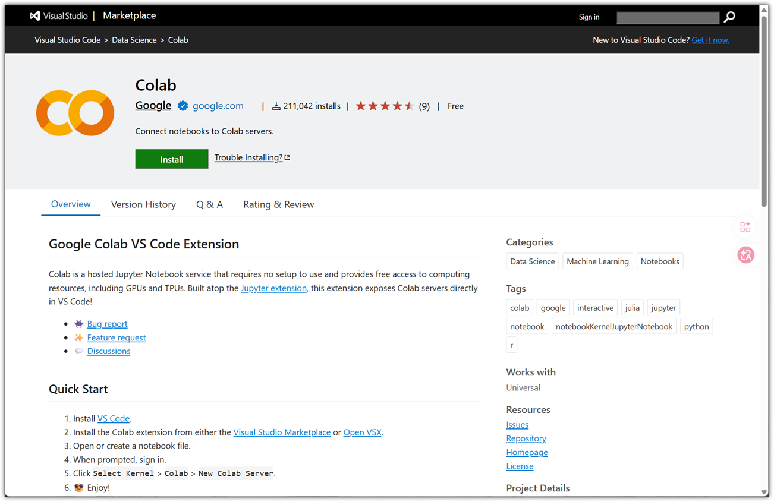
Task: Click the scrollbar down arrow
Action: click(x=764, y=492)
